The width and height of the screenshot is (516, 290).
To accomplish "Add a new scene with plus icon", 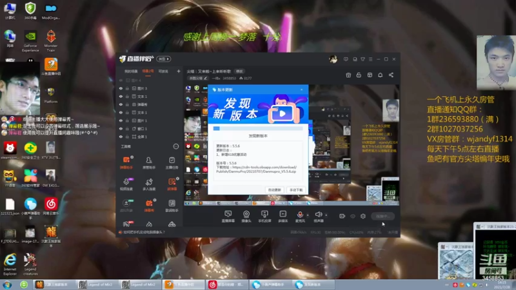I will (x=179, y=71).
